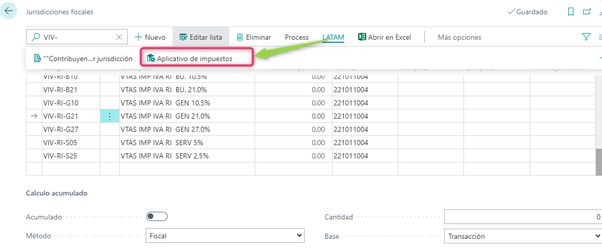
Task: Click the plus icon beside Nuevo
Action: (x=138, y=37)
